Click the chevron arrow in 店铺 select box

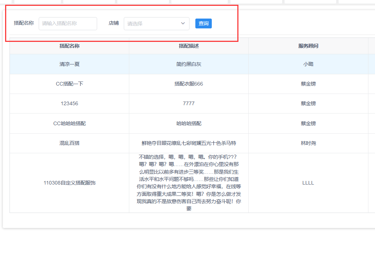pos(183,24)
